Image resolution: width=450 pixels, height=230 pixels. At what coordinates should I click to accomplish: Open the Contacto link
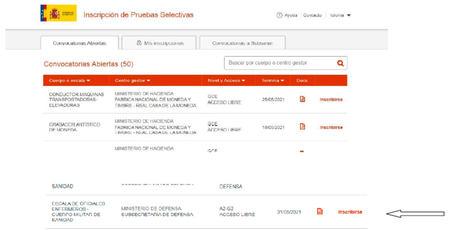click(312, 15)
